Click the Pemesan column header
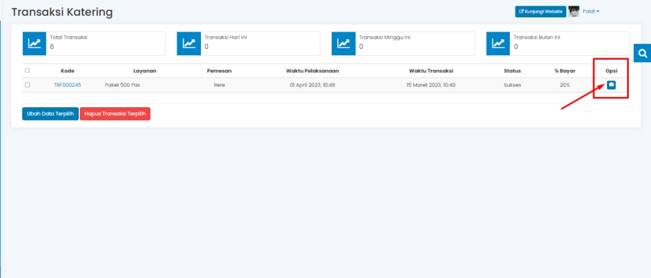This screenshot has width=651, height=278. pos(219,70)
